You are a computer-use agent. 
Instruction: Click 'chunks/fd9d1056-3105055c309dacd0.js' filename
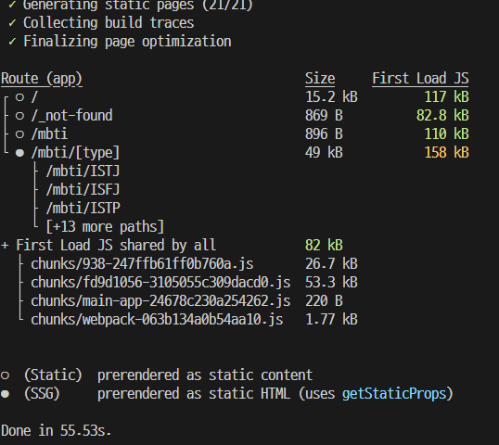160,283
